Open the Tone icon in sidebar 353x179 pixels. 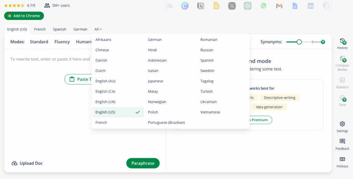point(342,98)
